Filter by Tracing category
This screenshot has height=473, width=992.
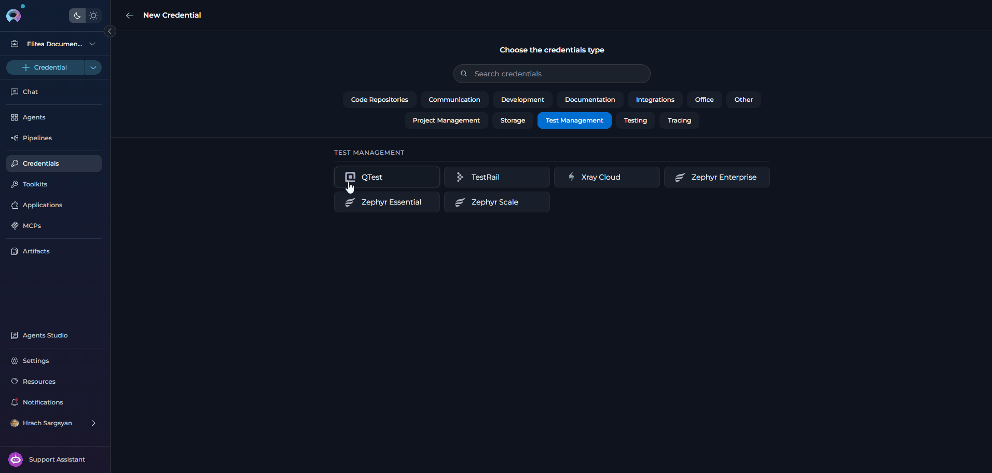click(x=679, y=120)
